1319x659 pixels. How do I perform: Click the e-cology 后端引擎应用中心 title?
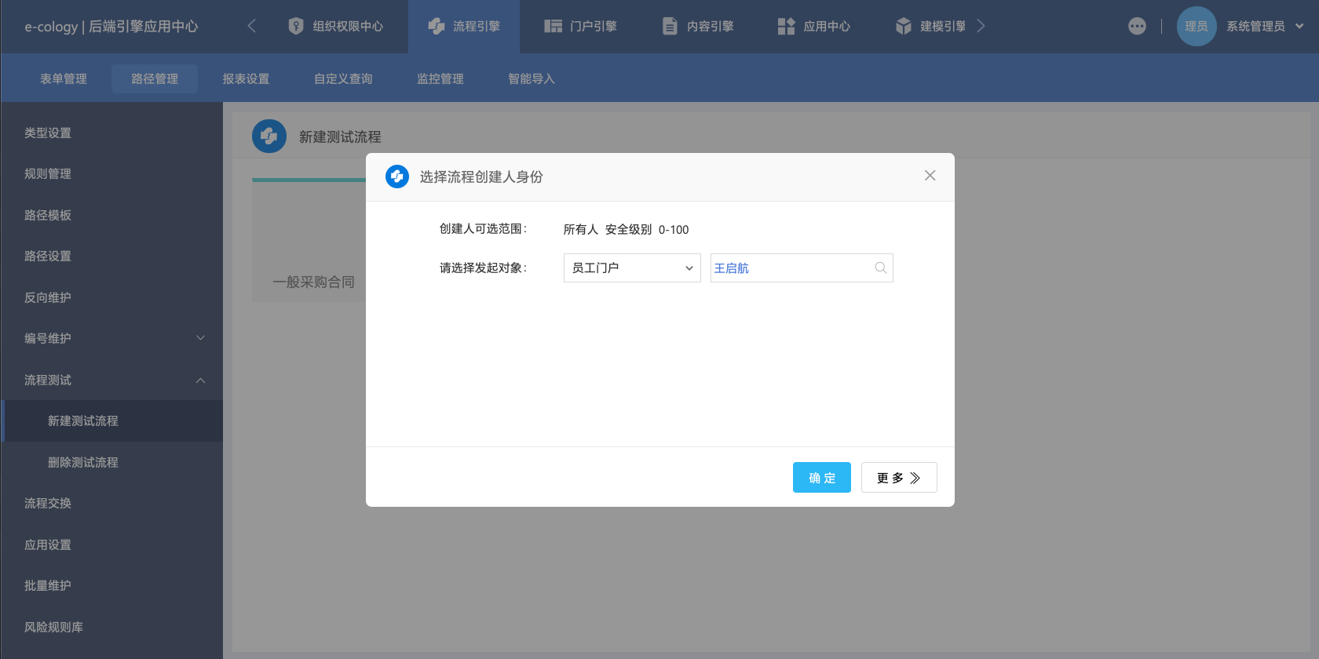point(111,26)
